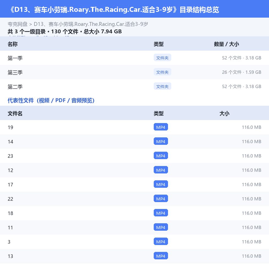This screenshot has width=269, height=272.
Task: Click the 116.0 MB size for file 3
Action: point(251,242)
